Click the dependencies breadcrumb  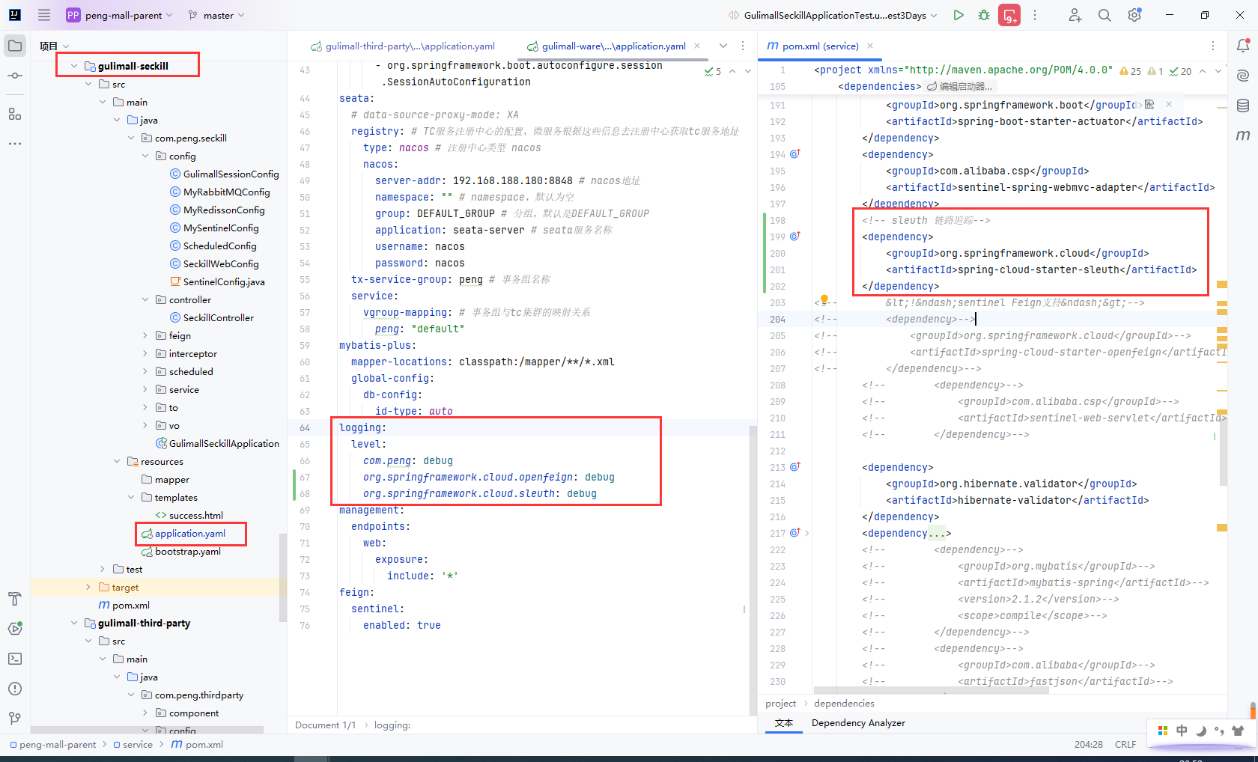(x=844, y=704)
